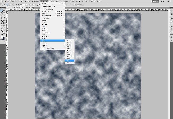The height and width of the screenshot is (119, 173).
Task: Select the Gradient tool
Action: point(4,23)
